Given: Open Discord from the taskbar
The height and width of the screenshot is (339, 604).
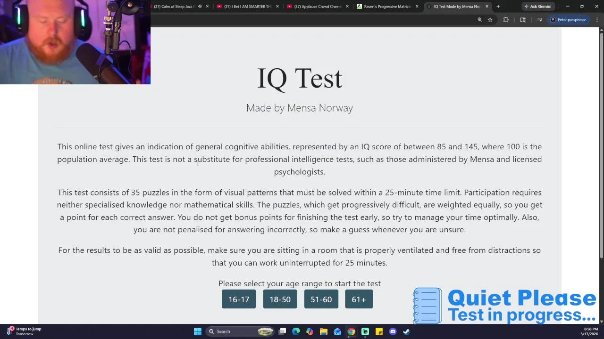Looking at the screenshot, I should tap(393, 331).
